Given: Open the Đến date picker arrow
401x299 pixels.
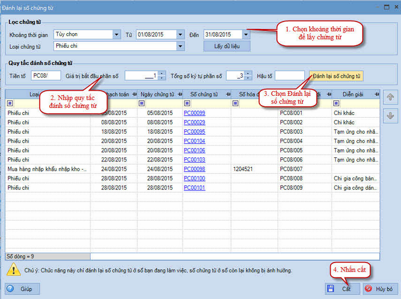Looking at the screenshot, I should [246, 34].
